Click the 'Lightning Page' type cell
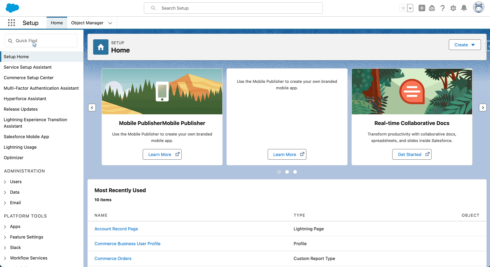Image resolution: width=490 pixels, height=267 pixels. 309,229
